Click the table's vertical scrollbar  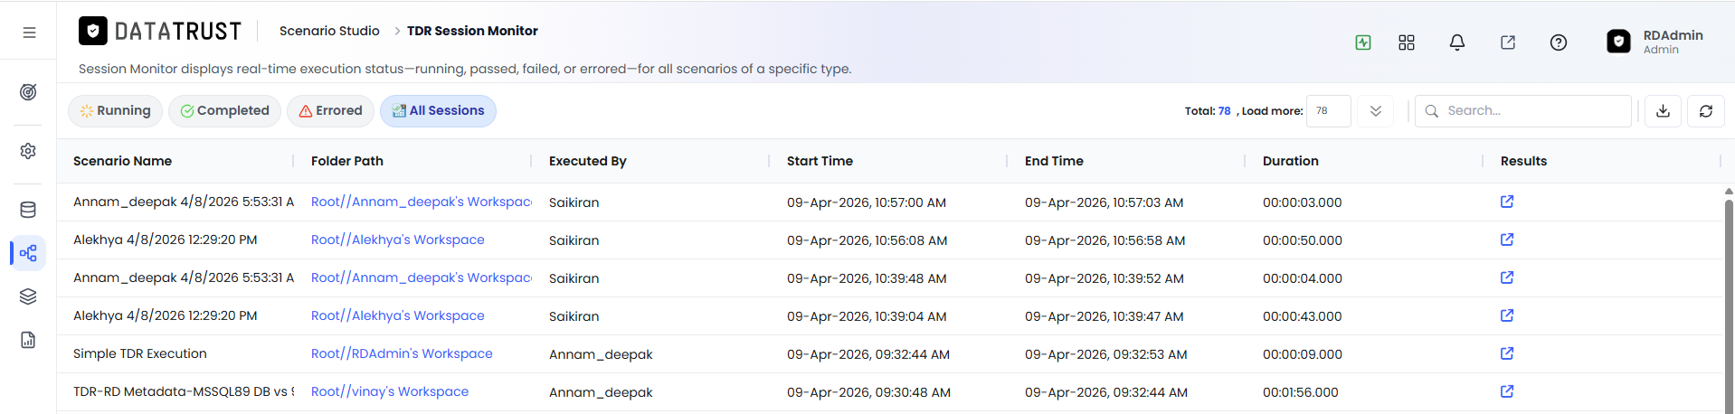pos(1729,298)
